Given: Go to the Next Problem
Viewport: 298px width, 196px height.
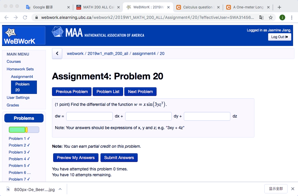Looking at the screenshot, I should coord(140,92).
